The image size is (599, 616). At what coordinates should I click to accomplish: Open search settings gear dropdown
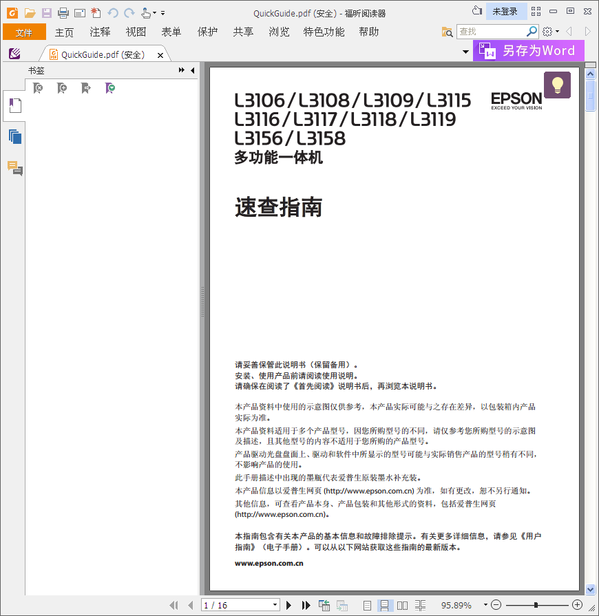click(x=551, y=32)
